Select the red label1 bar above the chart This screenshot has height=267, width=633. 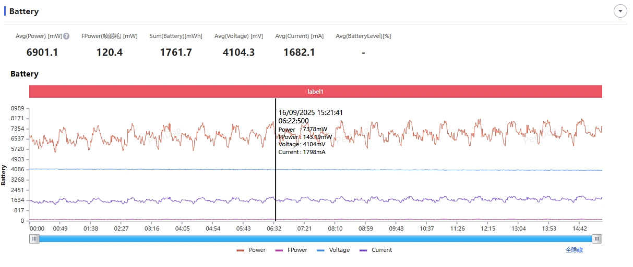[316, 92]
